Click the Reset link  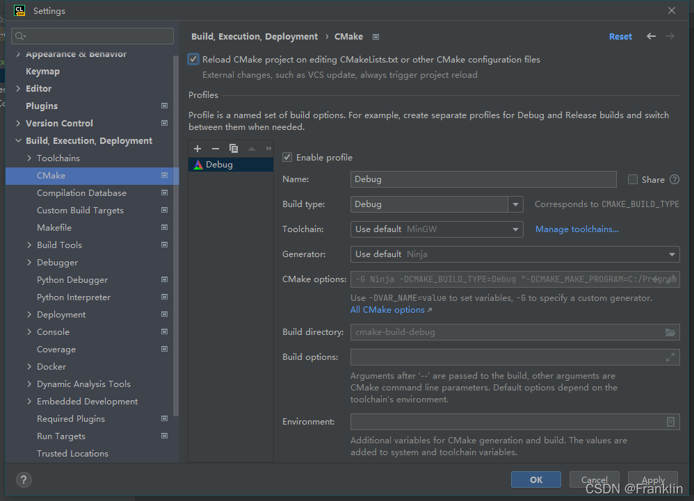[x=620, y=37]
